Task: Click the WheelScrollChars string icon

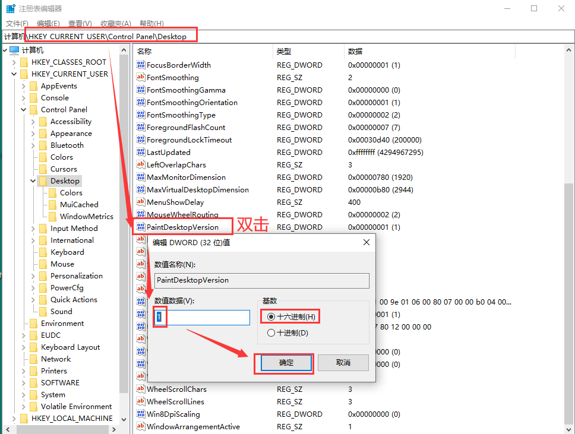Action: 140,389
